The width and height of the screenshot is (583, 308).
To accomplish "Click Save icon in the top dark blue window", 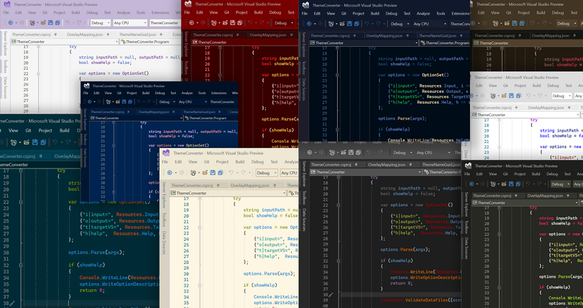I will tap(349, 24).
